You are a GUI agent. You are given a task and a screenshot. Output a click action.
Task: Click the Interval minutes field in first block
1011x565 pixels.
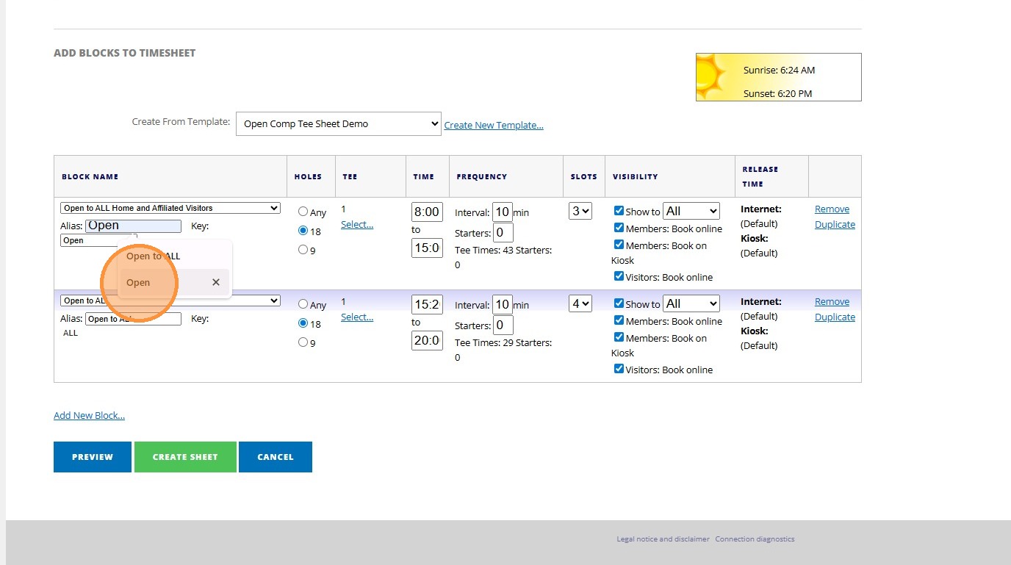[x=502, y=212]
